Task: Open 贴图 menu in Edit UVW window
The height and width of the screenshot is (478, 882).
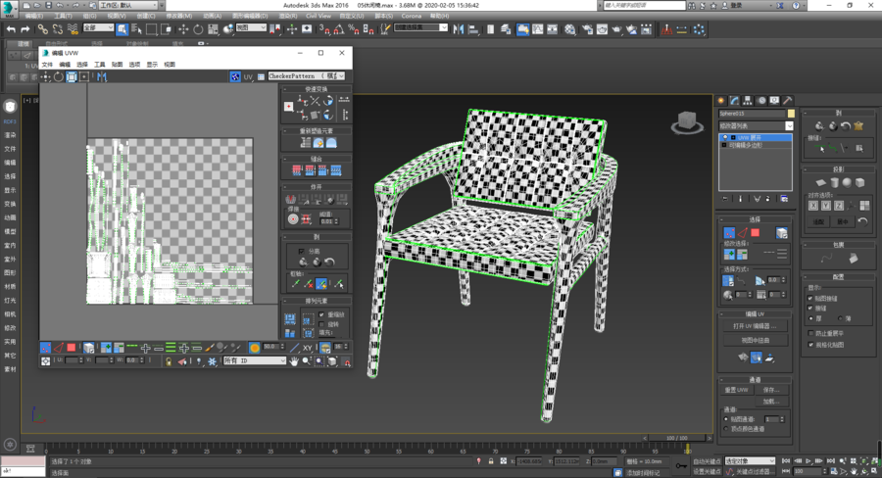Action: [x=117, y=64]
